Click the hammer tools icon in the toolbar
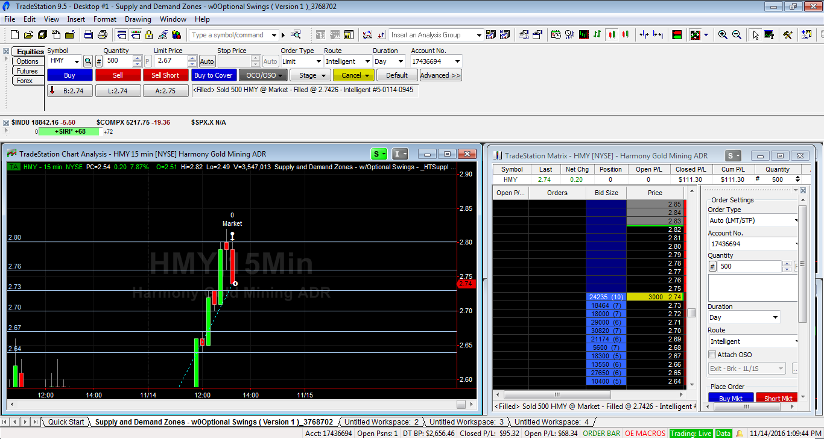Viewport: 824px width, 439px height. point(788,35)
